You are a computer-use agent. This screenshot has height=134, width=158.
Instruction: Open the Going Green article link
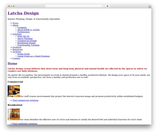(x=24, y=54)
